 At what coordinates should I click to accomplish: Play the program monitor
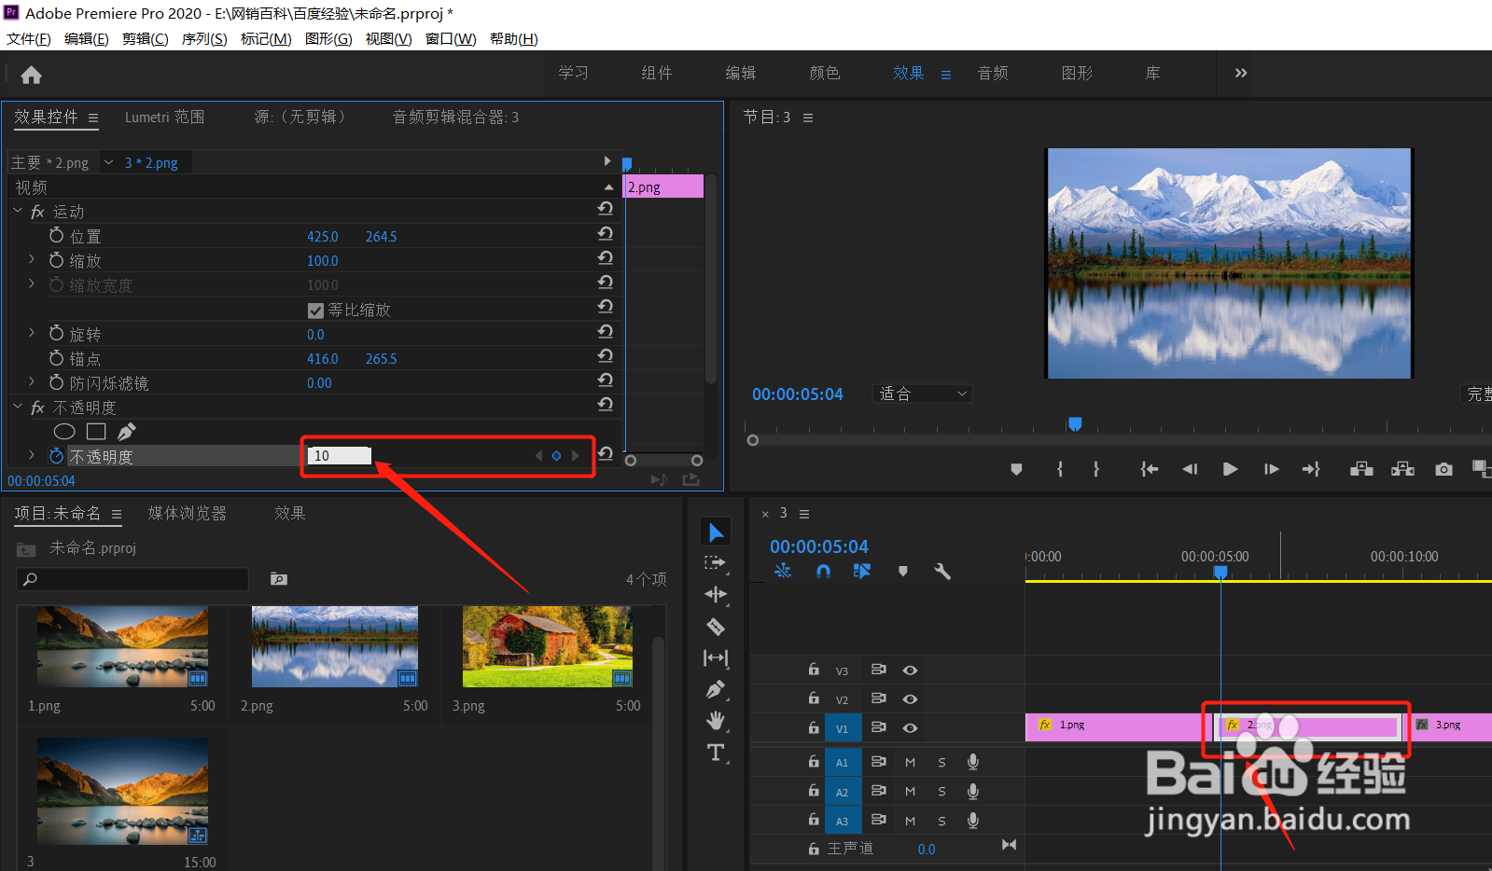(x=1231, y=469)
